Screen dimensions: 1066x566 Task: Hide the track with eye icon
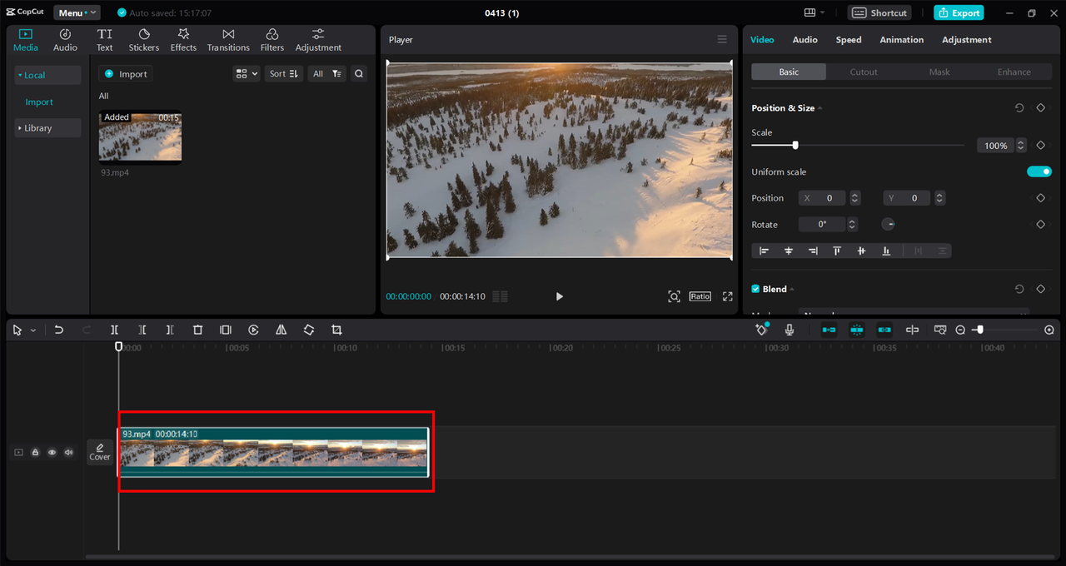tap(52, 453)
